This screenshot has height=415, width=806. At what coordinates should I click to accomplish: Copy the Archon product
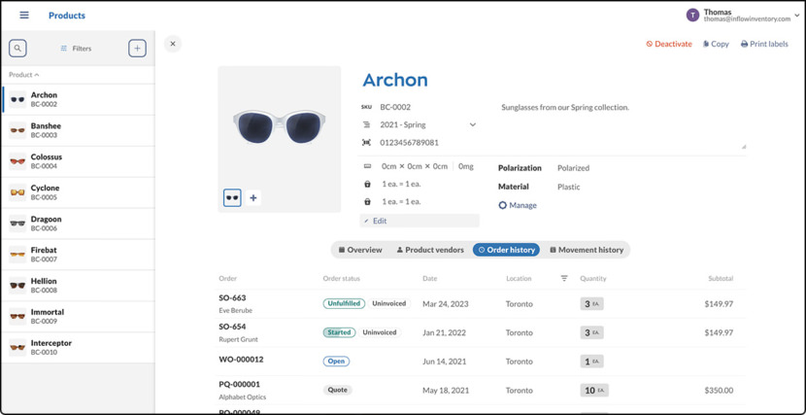pyautogui.click(x=716, y=44)
